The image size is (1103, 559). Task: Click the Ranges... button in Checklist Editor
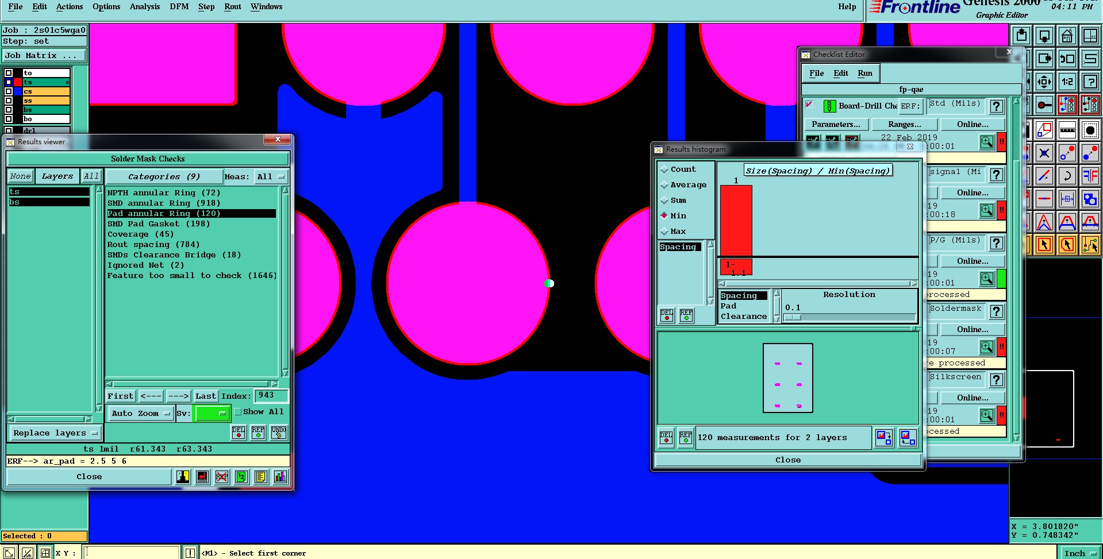905,125
